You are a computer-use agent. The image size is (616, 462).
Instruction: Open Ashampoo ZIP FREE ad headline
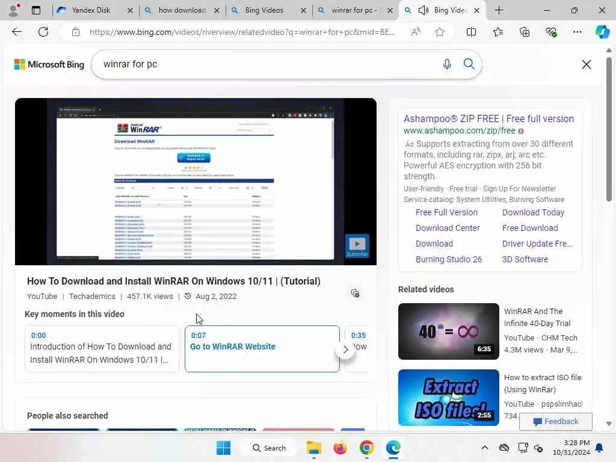click(488, 119)
